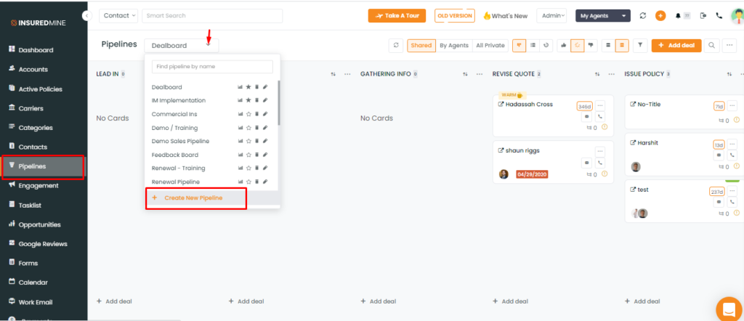This screenshot has width=744, height=321.
Task: Switch to All Private filter
Action: 490,46
